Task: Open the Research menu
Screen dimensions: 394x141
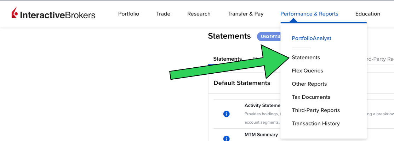Action: (199, 14)
